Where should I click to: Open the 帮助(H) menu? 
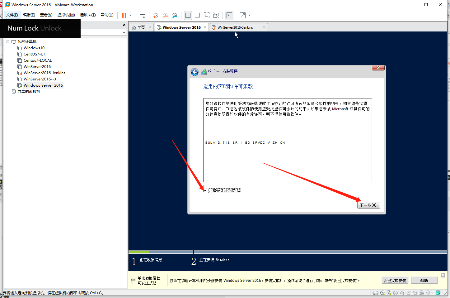click(107, 15)
